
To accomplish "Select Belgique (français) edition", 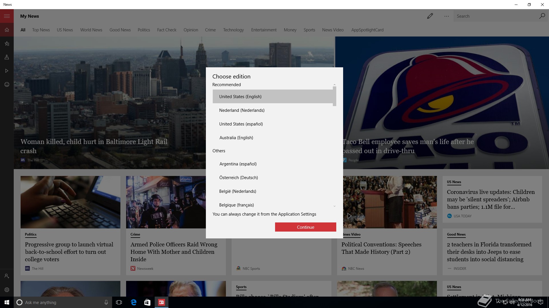I will (273, 205).
